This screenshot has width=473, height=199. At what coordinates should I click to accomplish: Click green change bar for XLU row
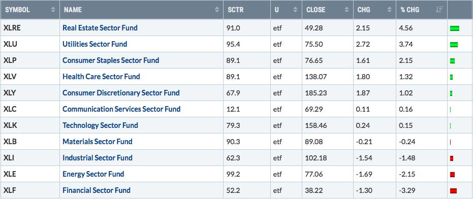point(454,45)
